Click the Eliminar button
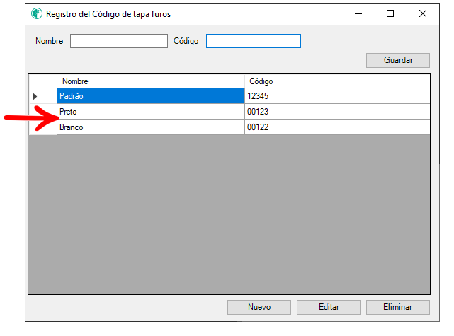The width and height of the screenshot is (454, 336). pos(398,307)
